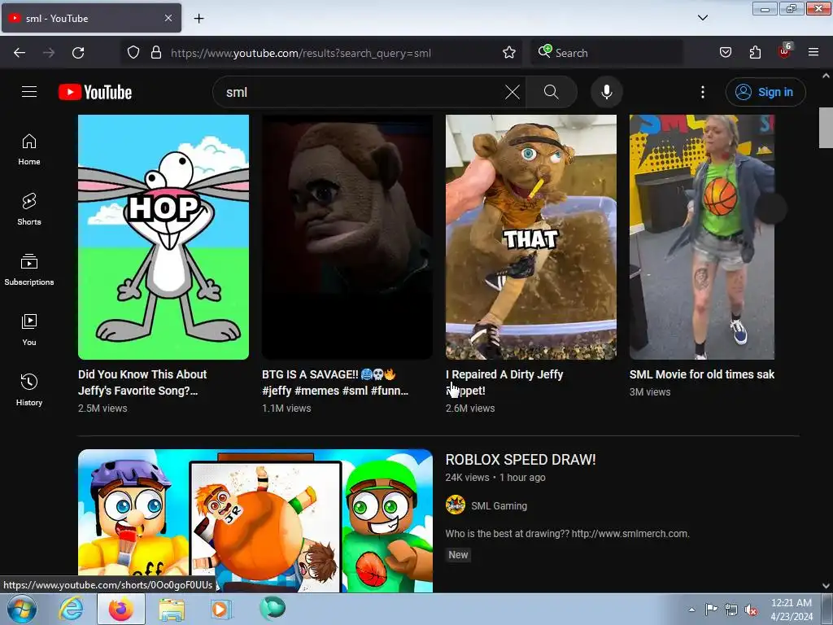The image size is (833, 625).
Task: Bookmark this page with star
Action: click(509, 53)
